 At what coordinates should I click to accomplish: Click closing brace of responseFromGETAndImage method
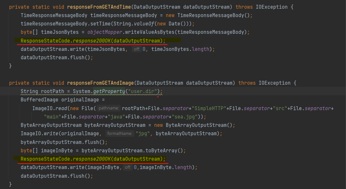10,184
